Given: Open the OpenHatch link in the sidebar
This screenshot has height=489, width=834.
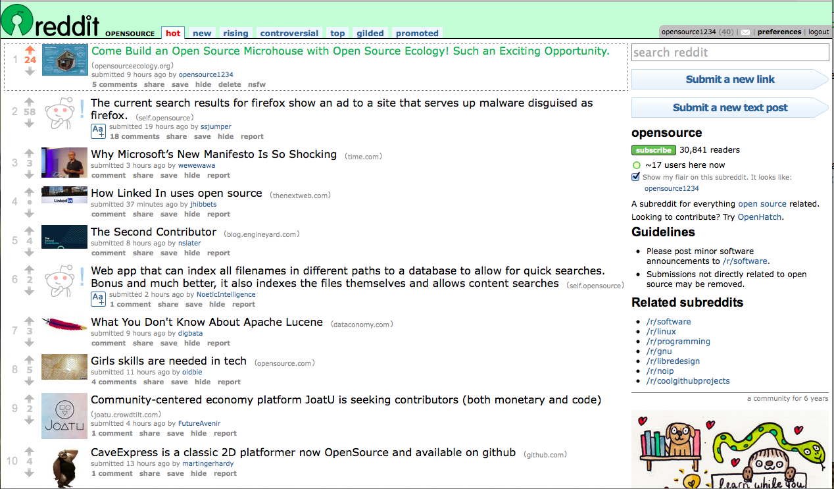Looking at the screenshot, I should point(760,217).
